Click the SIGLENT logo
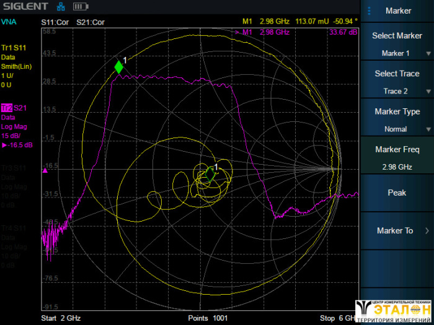The width and height of the screenshot is (434, 325). click(24, 7)
